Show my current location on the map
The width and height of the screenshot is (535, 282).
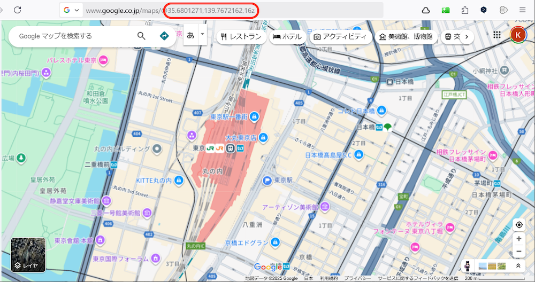pos(518,225)
